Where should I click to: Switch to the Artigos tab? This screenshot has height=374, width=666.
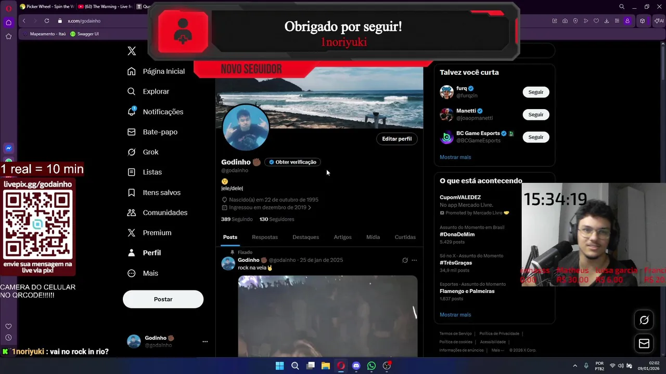[x=342, y=237]
